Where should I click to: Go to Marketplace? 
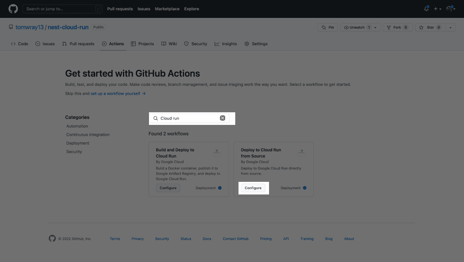coord(167,9)
